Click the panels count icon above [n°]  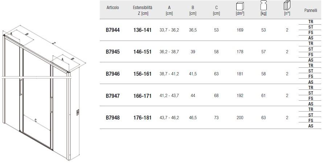click(287, 7)
